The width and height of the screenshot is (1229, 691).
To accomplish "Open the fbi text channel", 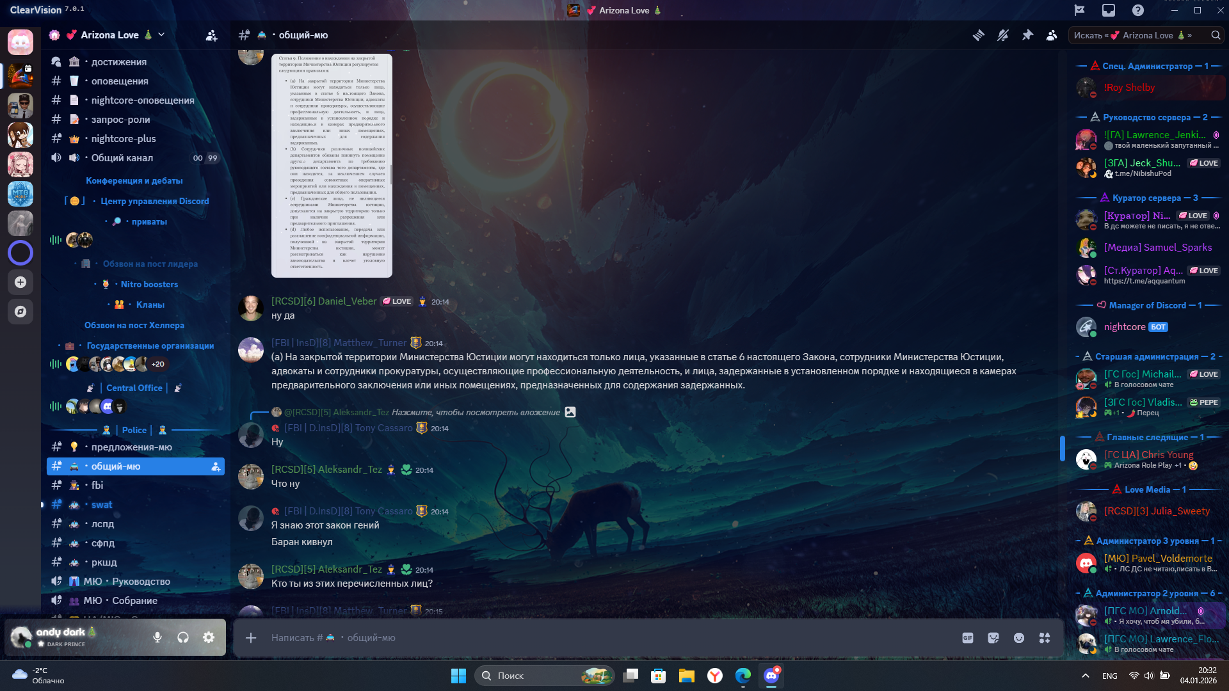I will click(x=97, y=485).
